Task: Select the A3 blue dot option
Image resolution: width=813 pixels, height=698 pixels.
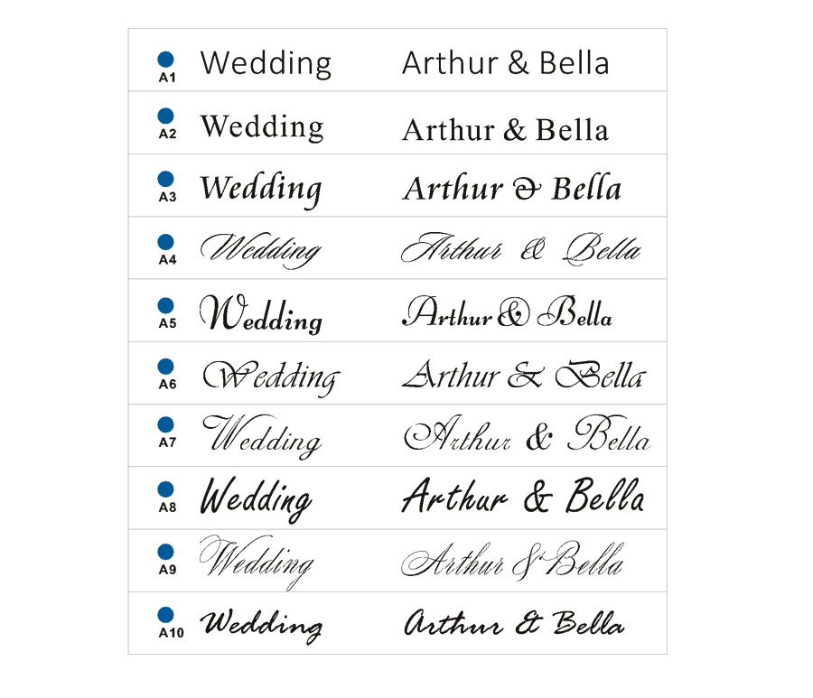Action: click(x=165, y=179)
